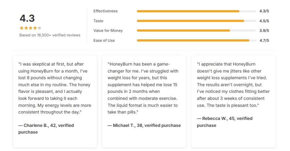The image size is (290, 151).
Task: Click the 4.5/5 Taste score
Action: click(264, 21)
